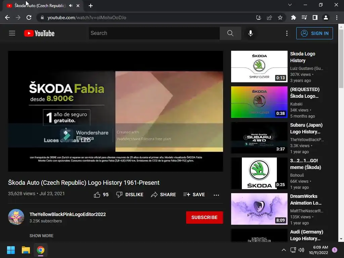Click Skoda Logo History title link
This screenshot has height=258, width=344.
click(x=303, y=57)
